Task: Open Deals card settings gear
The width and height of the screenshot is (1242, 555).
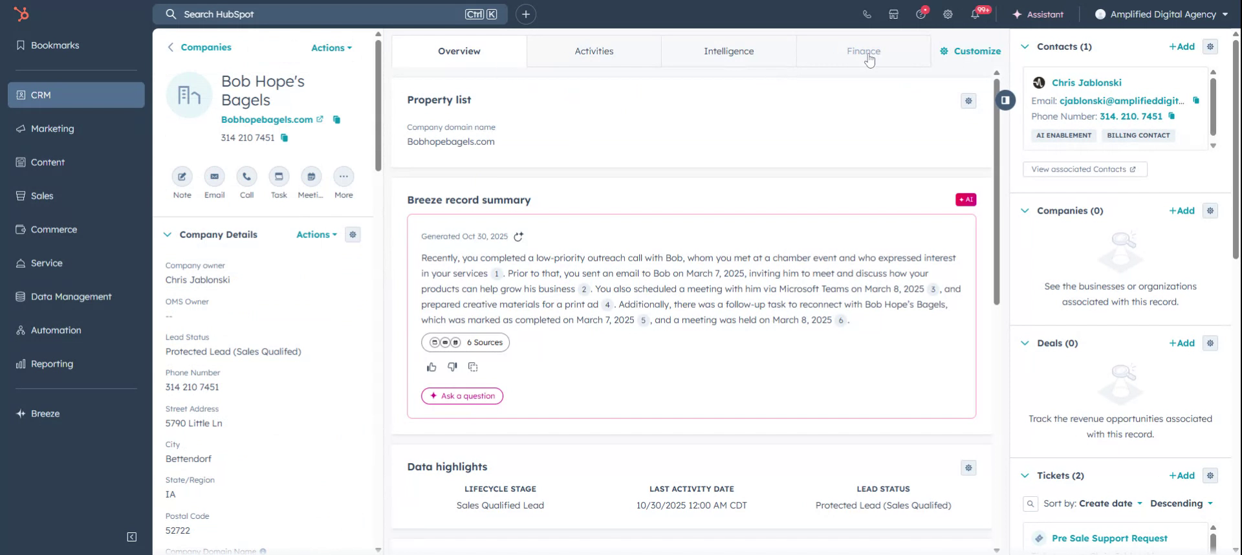Action: tap(1210, 343)
